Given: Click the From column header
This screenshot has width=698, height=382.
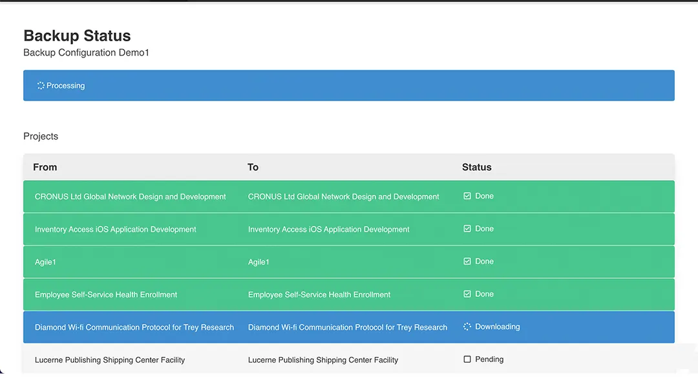Looking at the screenshot, I should [x=45, y=167].
